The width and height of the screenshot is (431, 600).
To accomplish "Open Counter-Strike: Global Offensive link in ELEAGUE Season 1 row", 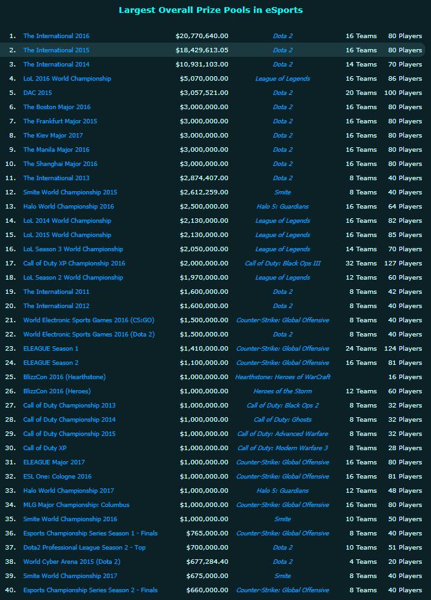I will (282, 348).
